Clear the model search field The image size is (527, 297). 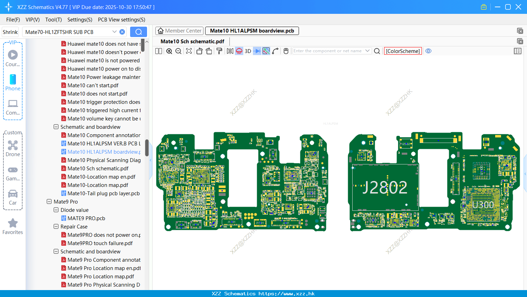point(122,32)
